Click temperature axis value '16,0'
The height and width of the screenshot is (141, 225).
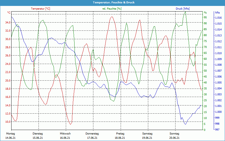click(x=8, y=97)
